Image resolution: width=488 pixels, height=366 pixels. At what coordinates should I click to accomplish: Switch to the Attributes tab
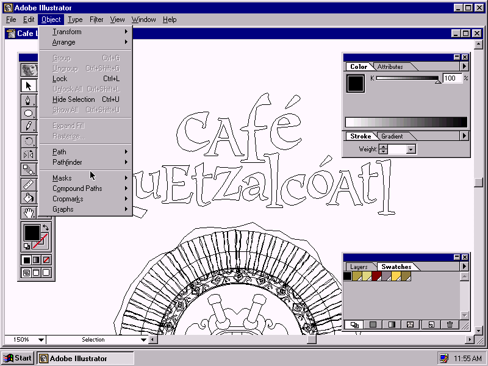390,66
